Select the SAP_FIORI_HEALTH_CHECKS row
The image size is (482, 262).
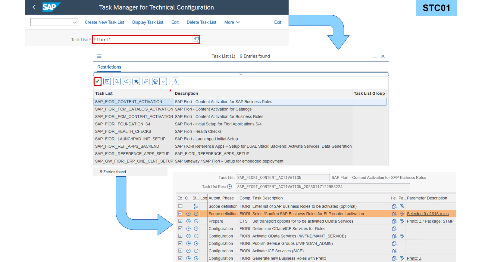coord(240,131)
